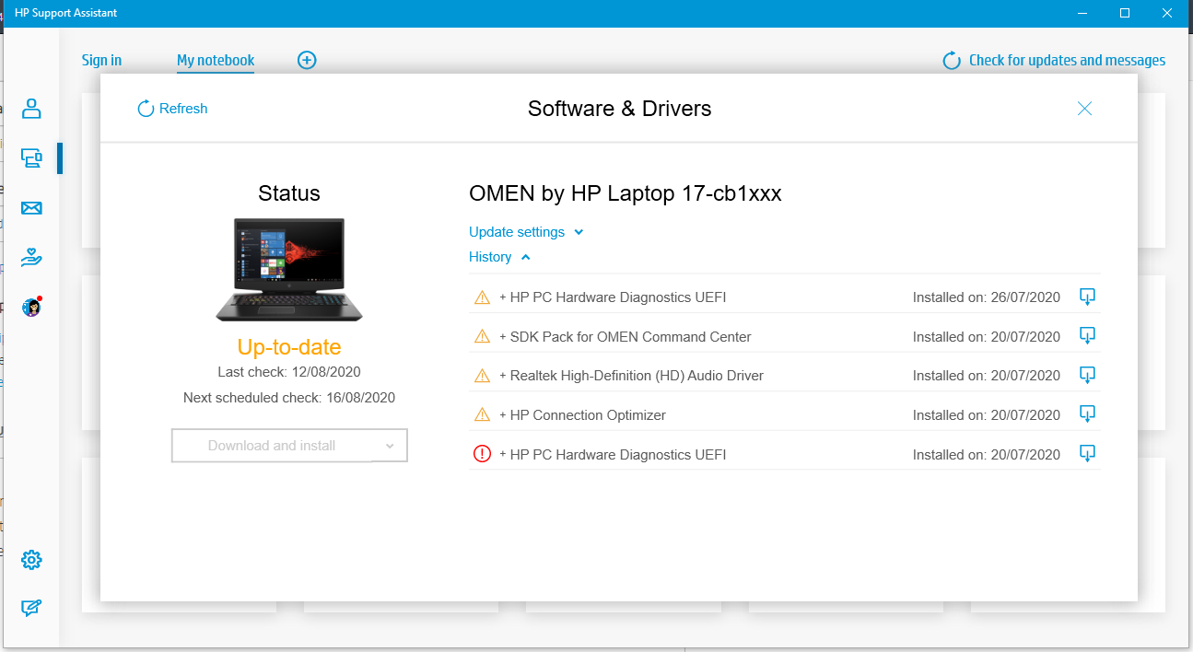The height and width of the screenshot is (652, 1193).
Task: Click download icon for HP Connection Optimizer
Action: [1087, 414]
